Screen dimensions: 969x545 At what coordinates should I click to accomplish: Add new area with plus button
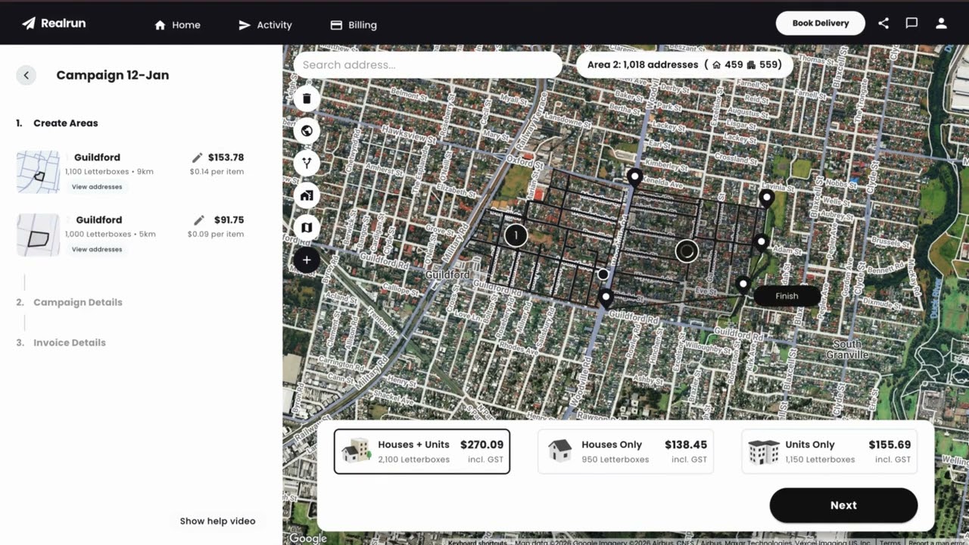(307, 260)
